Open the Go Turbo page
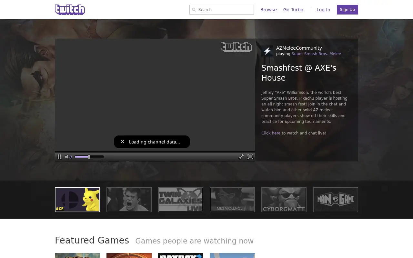413x258 pixels. [293, 10]
